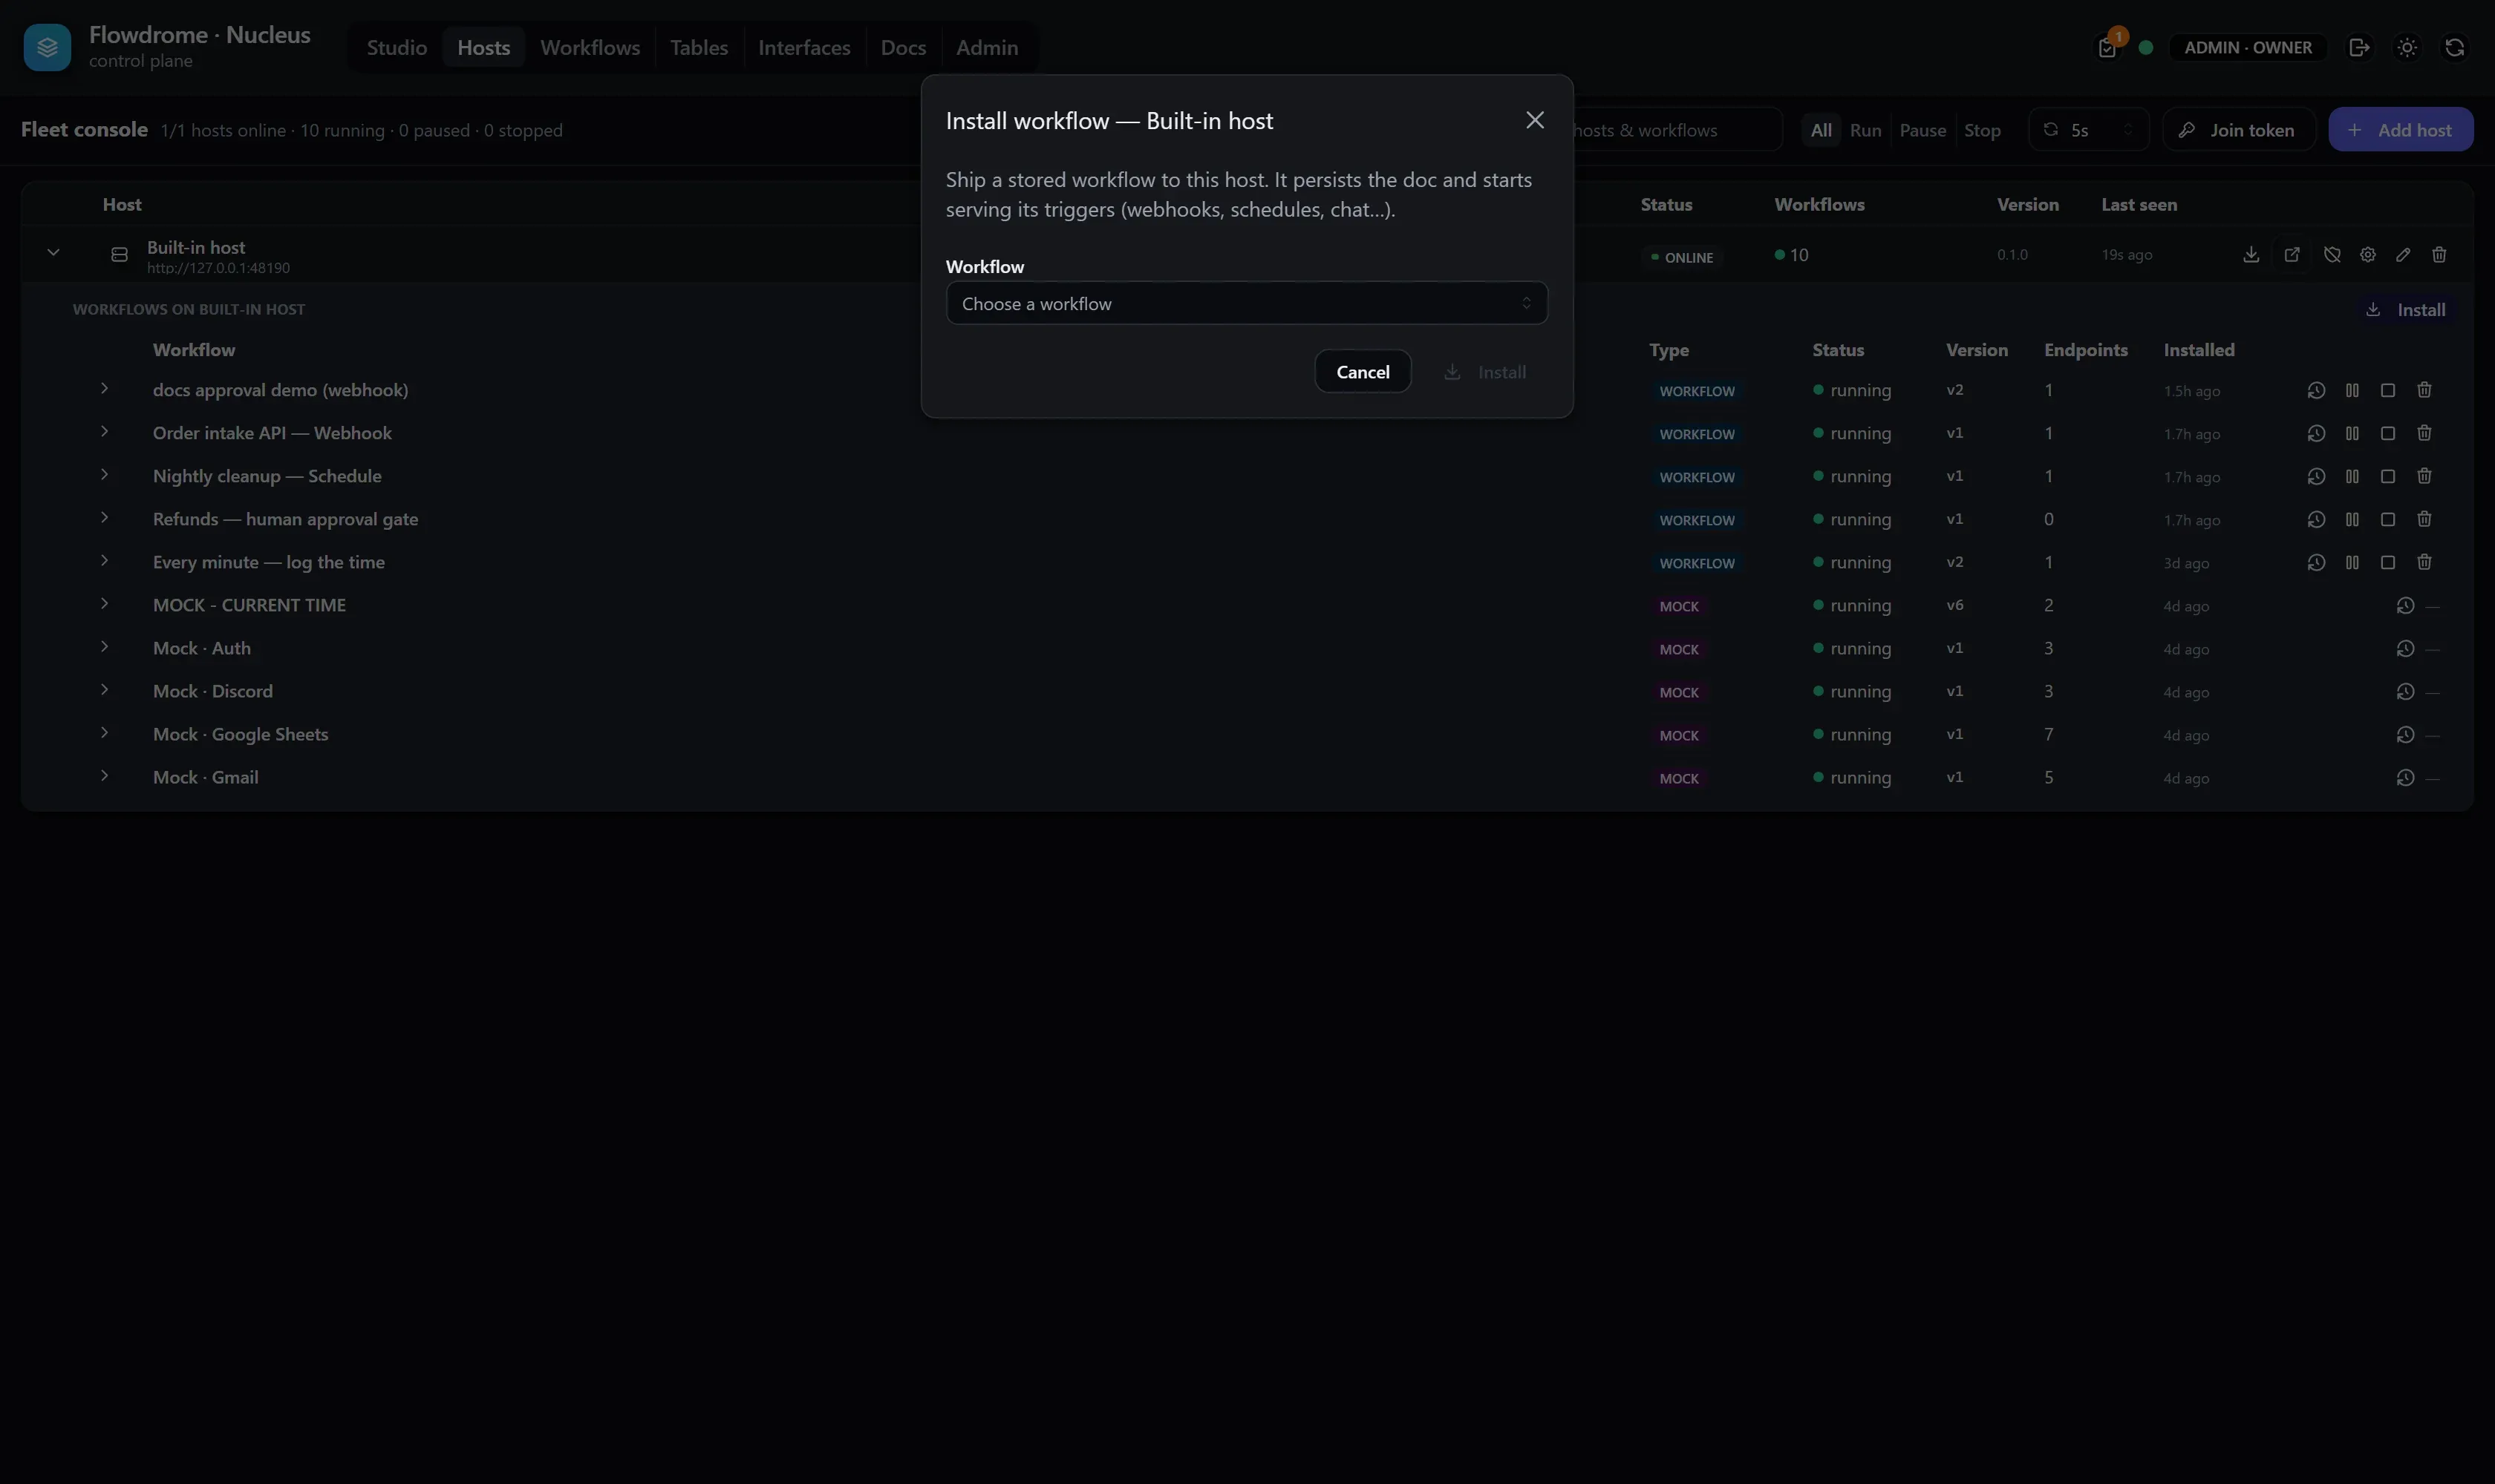Image resolution: width=2495 pixels, height=1484 pixels.
Task: Expand the MOCK - CURRENT TIME row
Action: pyautogui.click(x=104, y=603)
